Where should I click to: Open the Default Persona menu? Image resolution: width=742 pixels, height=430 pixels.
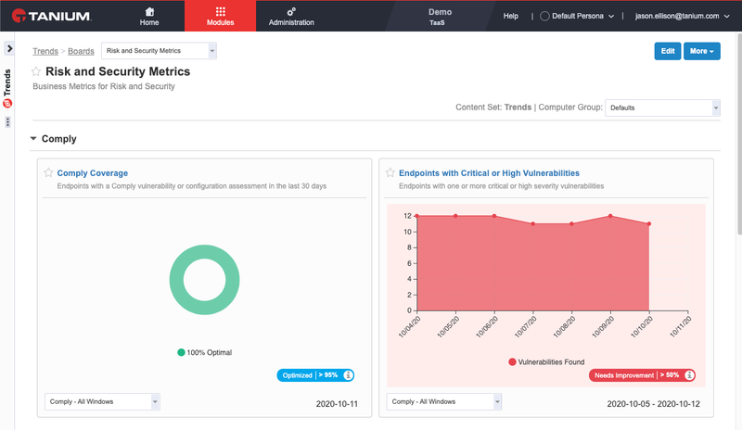coord(577,16)
